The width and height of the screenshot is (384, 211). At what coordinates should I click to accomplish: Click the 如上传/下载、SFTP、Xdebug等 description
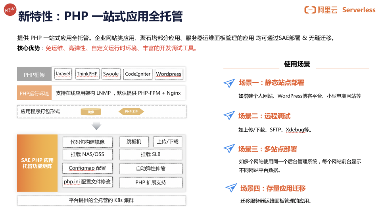[x=275, y=129]
